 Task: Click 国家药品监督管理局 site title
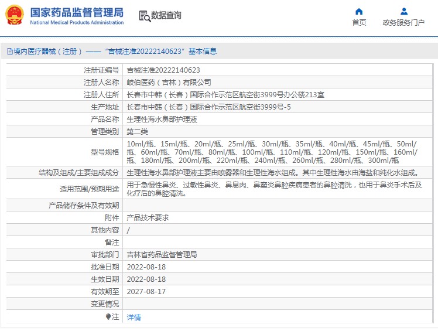click(x=77, y=13)
